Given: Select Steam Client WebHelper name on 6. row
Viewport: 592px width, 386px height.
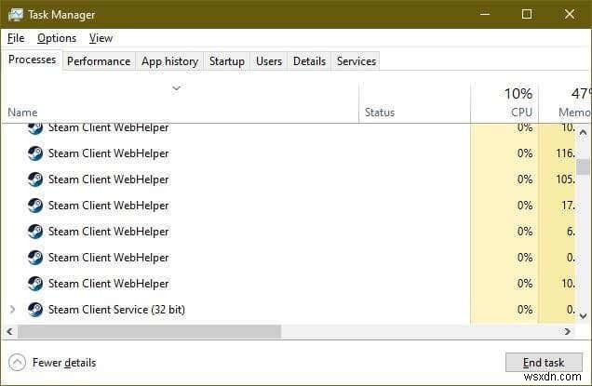Looking at the screenshot, I should 108,232.
